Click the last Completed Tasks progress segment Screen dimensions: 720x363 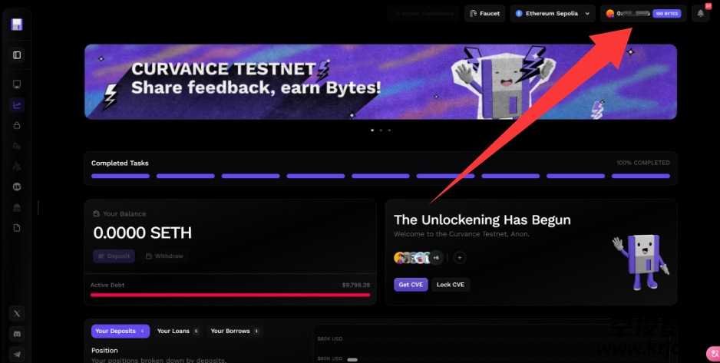(641, 176)
